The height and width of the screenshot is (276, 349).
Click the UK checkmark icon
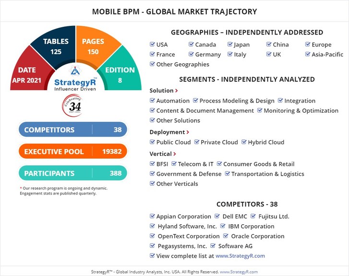point(269,54)
